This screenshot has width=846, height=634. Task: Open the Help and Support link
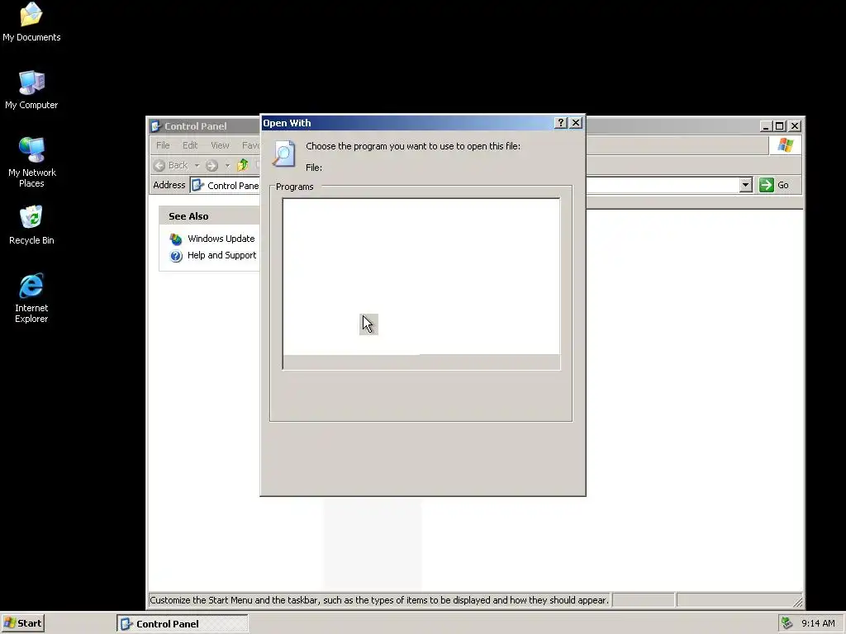[221, 256]
